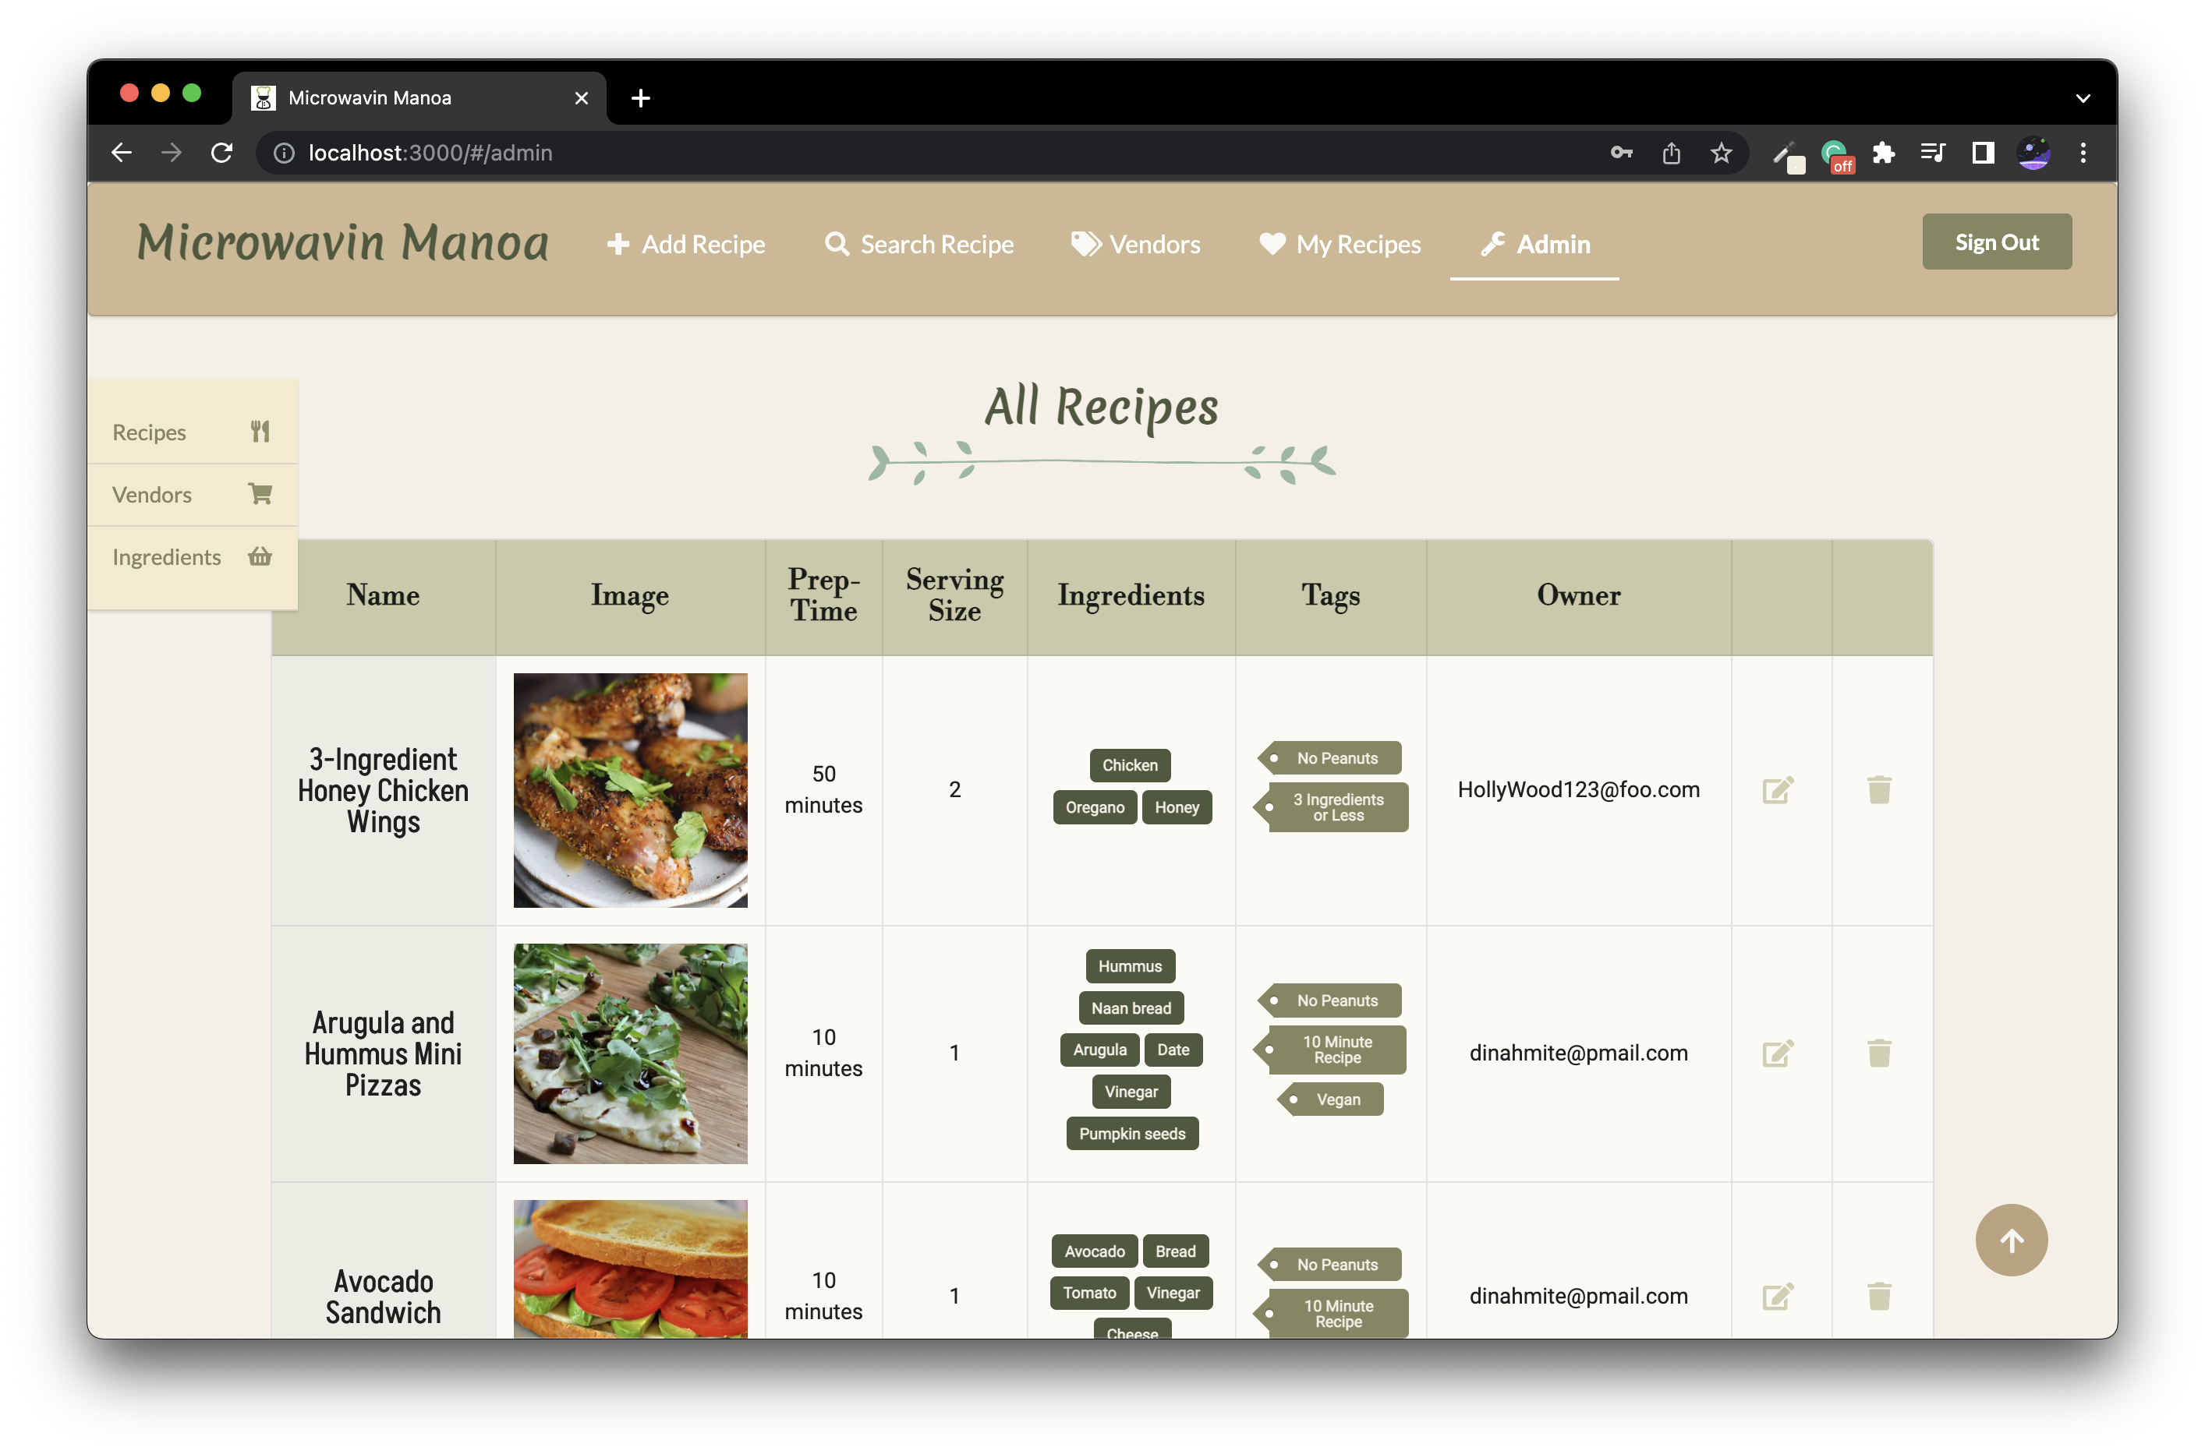Select Ingredients in the side menu
The height and width of the screenshot is (1454, 2205).
tap(192, 556)
